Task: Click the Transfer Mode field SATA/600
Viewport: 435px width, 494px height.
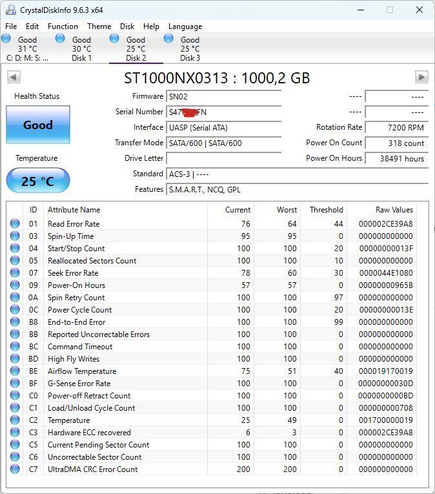Action: pos(224,143)
